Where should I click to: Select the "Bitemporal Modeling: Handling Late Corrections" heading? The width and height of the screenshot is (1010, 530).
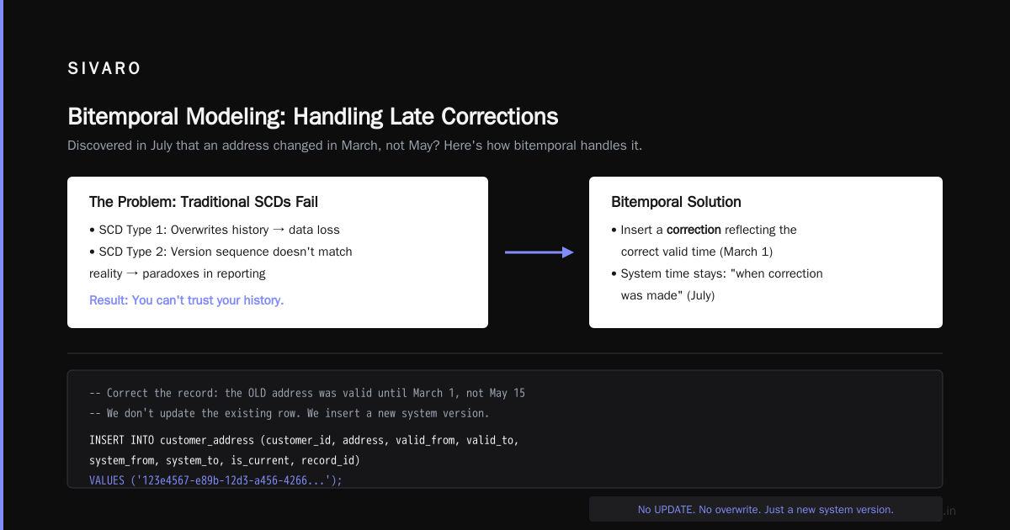pyautogui.click(x=312, y=116)
